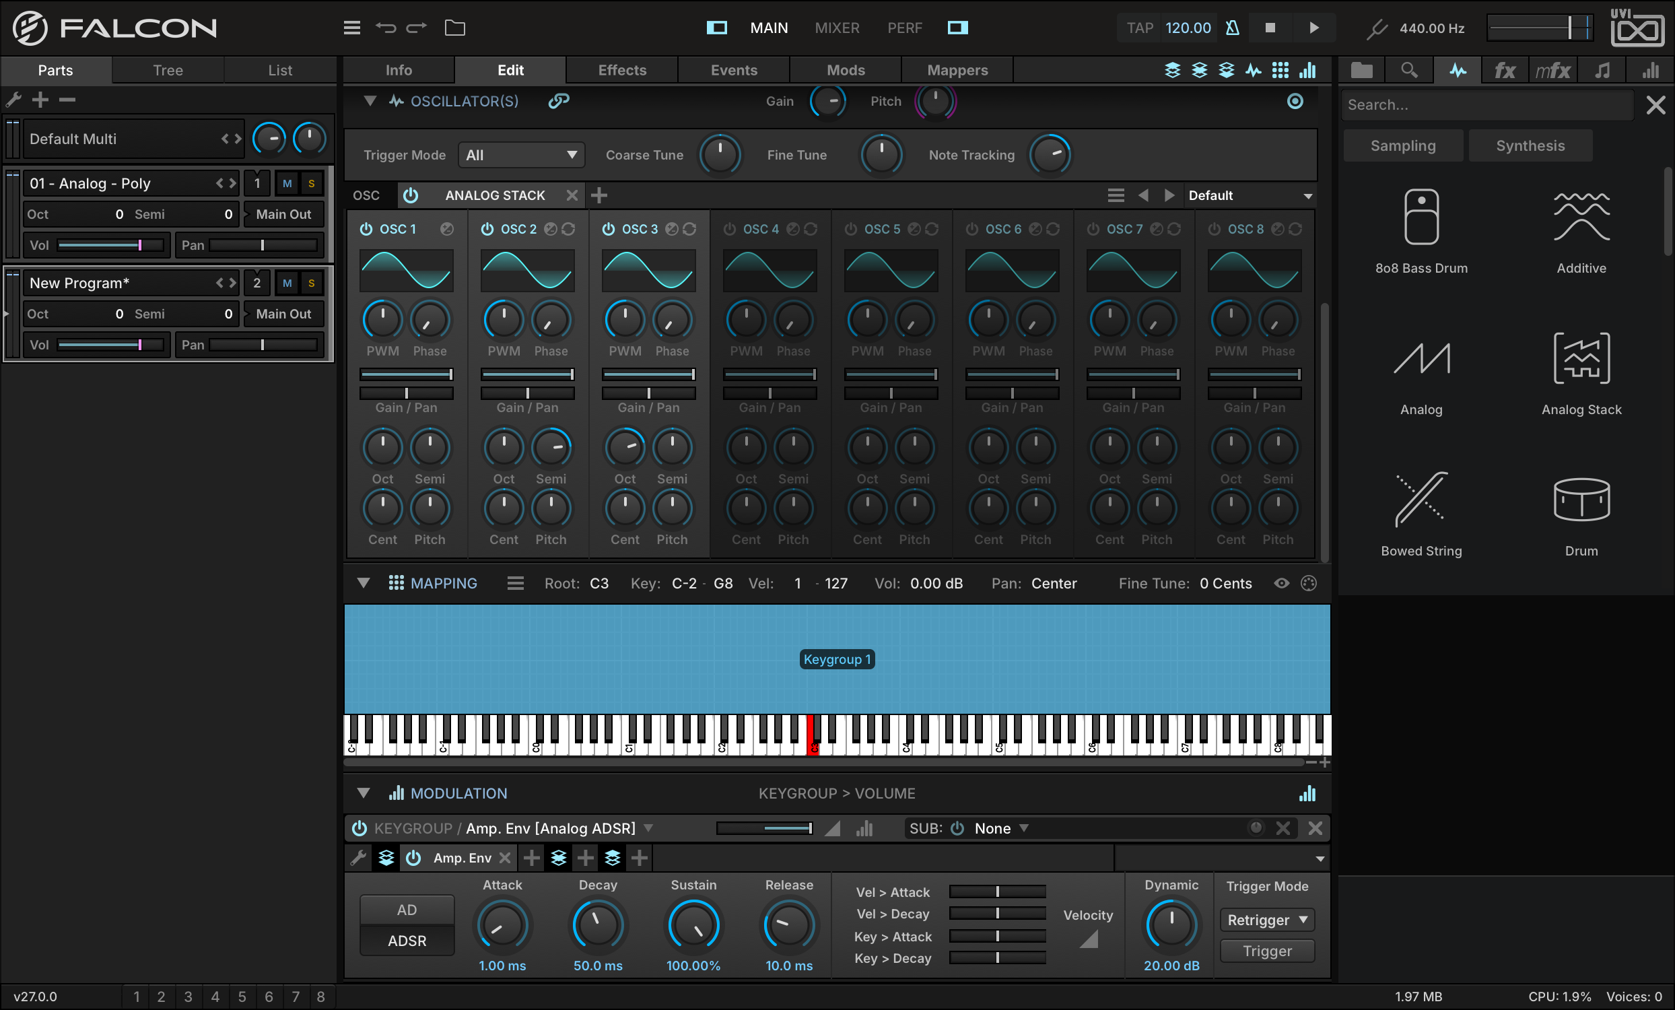Collapse the MODULATION section triangle
The height and width of the screenshot is (1010, 1675).
[x=364, y=793]
